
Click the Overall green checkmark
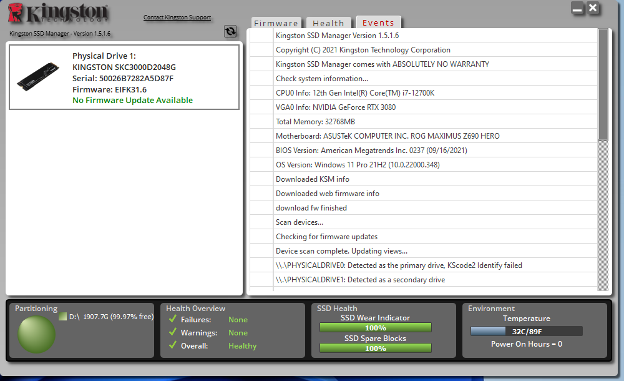[172, 345]
